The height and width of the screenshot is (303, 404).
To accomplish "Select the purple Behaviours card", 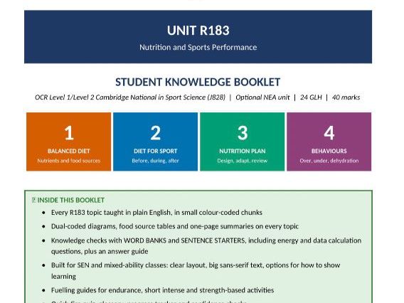I will coord(329,142).
